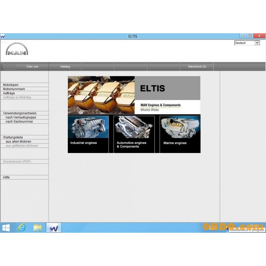Open the Deutsch language dropdown
Viewport: 266px width, 266px height.
coord(247,43)
